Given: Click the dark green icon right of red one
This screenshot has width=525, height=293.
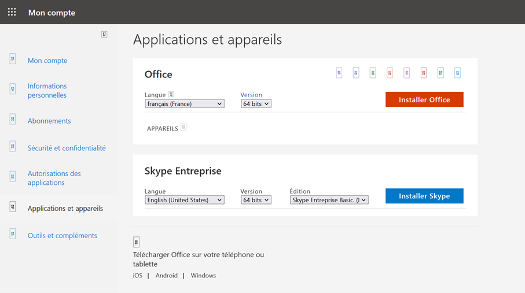Looking at the screenshot, I should click(x=440, y=73).
